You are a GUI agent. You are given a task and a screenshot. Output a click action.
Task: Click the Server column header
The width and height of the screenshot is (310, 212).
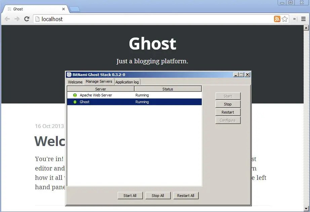pos(101,89)
